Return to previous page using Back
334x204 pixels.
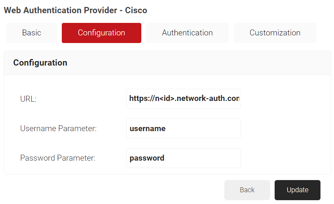(x=247, y=190)
